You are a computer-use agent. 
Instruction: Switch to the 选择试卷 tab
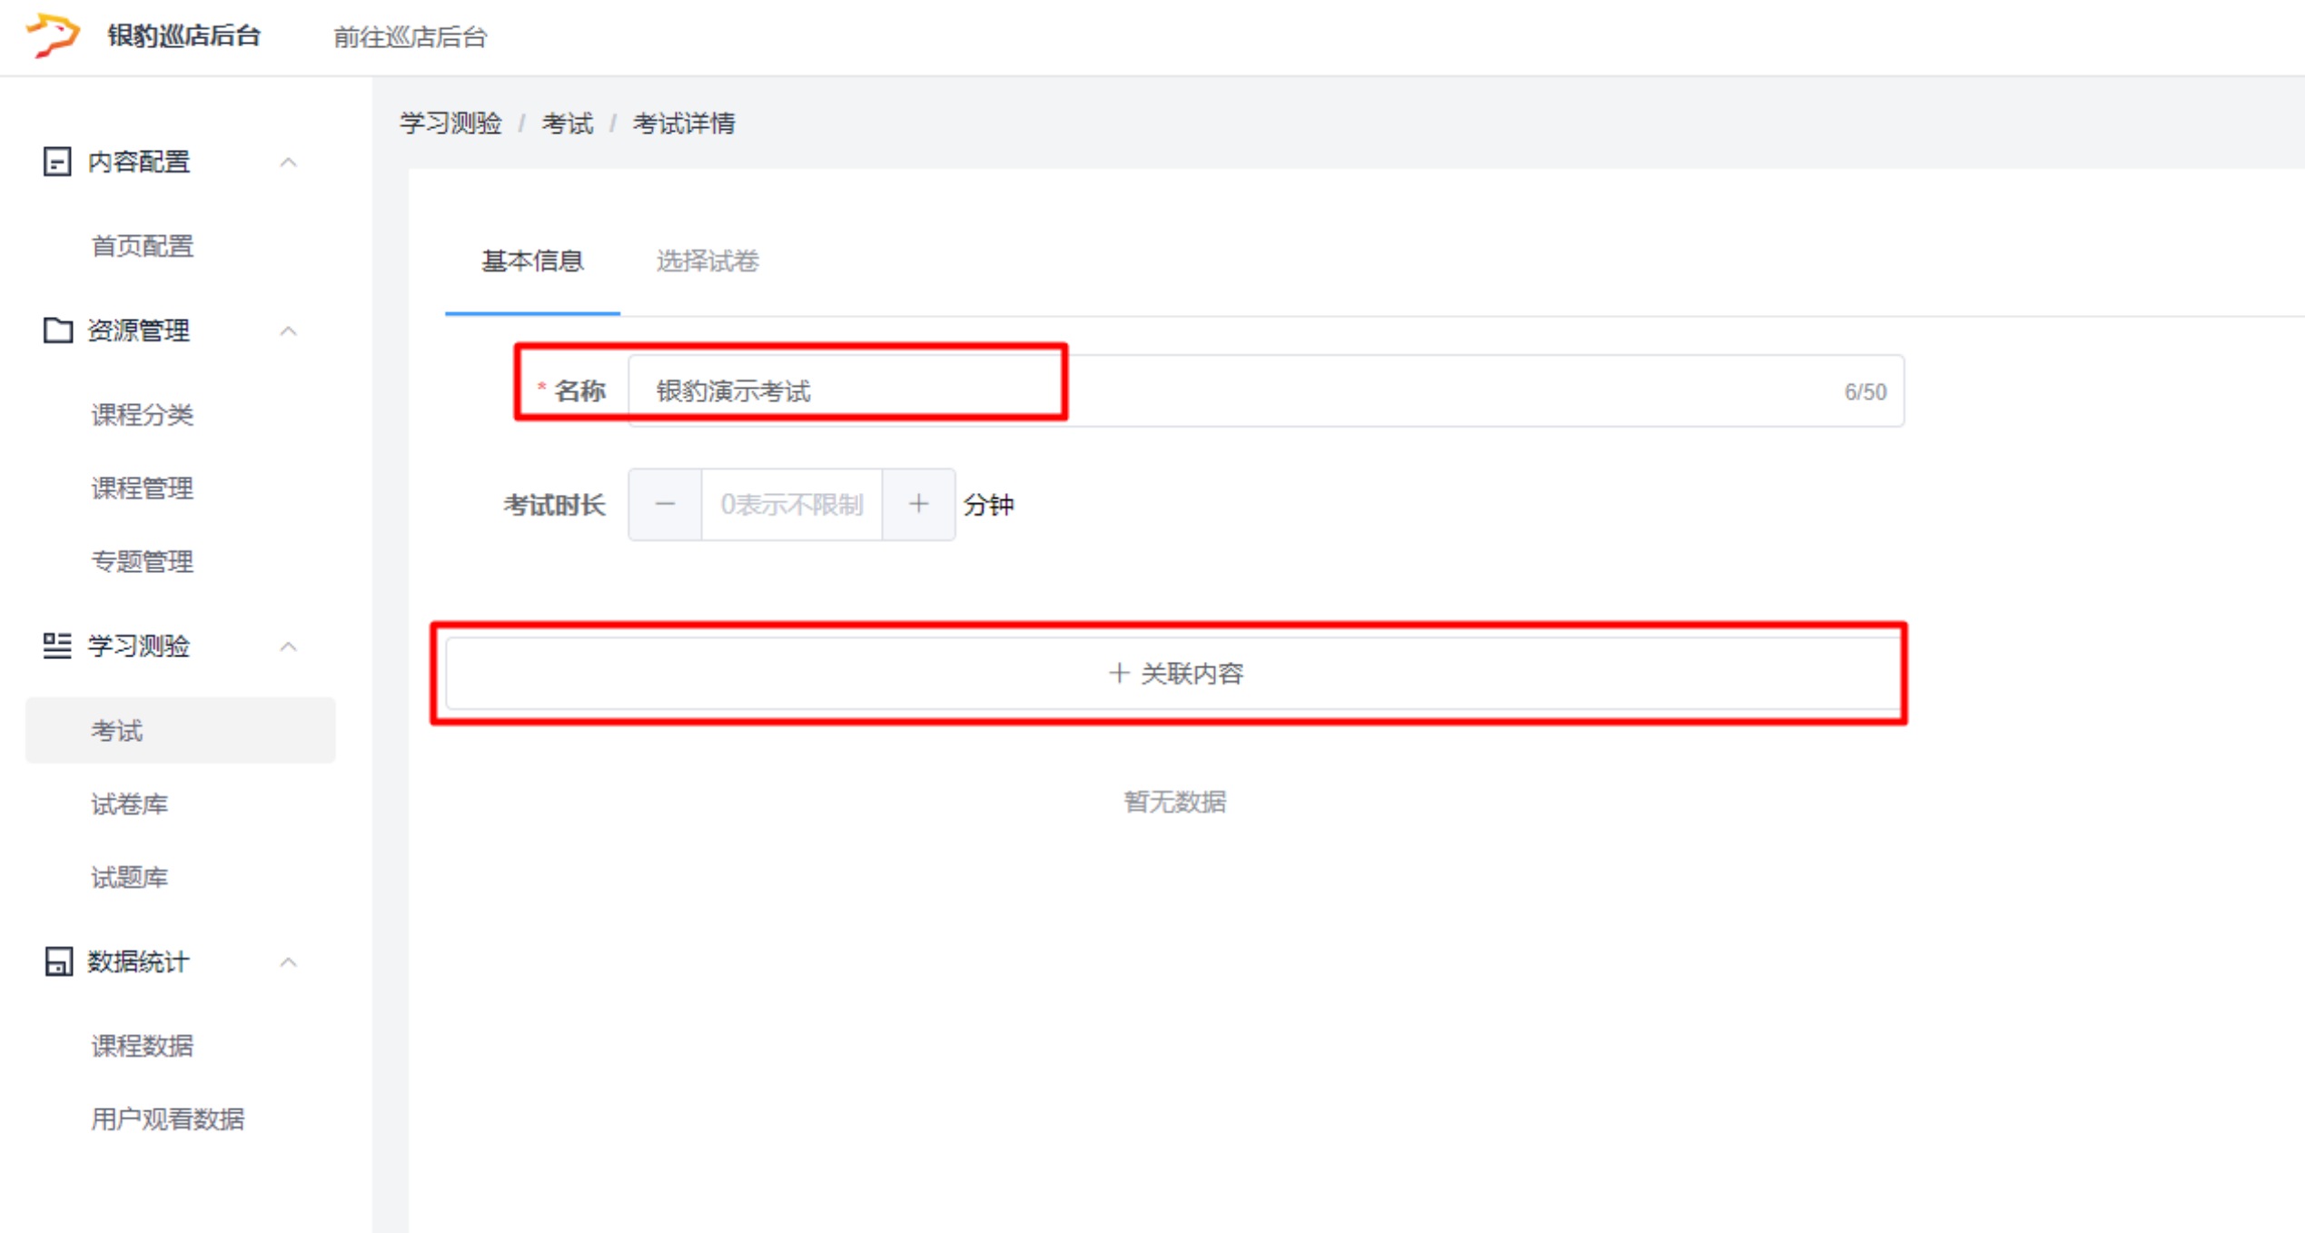click(707, 261)
